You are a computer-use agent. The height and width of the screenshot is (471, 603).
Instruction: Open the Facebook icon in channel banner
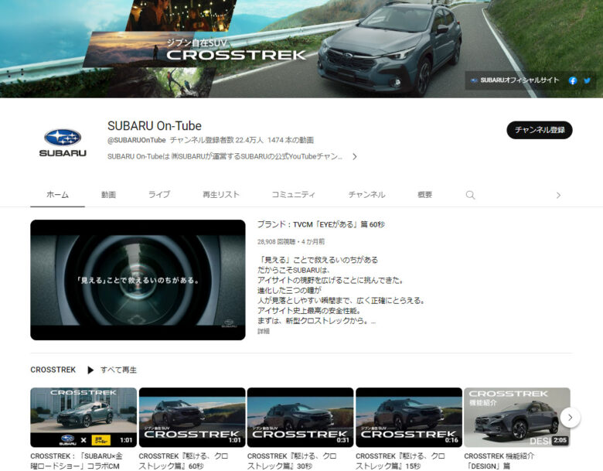tap(573, 80)
